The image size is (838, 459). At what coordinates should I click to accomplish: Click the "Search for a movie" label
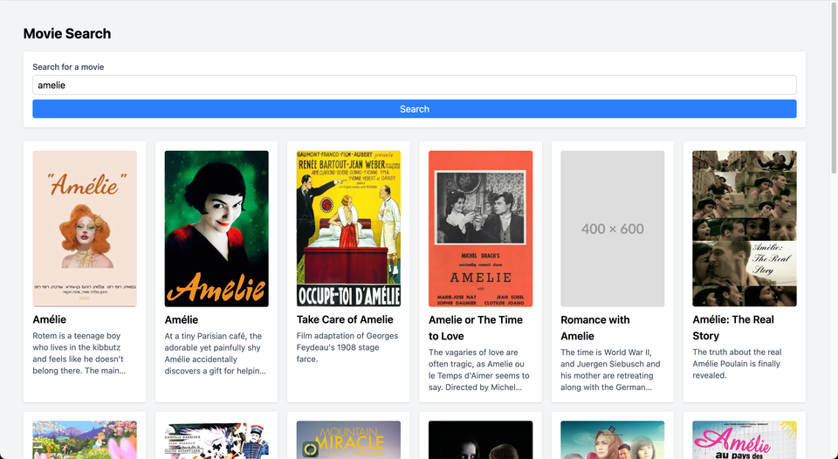click(68, 67)
